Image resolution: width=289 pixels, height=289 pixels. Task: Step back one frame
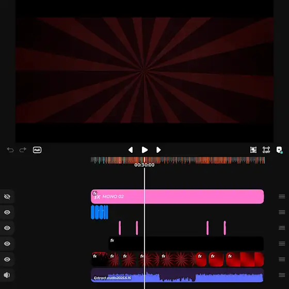click(131, 150)
